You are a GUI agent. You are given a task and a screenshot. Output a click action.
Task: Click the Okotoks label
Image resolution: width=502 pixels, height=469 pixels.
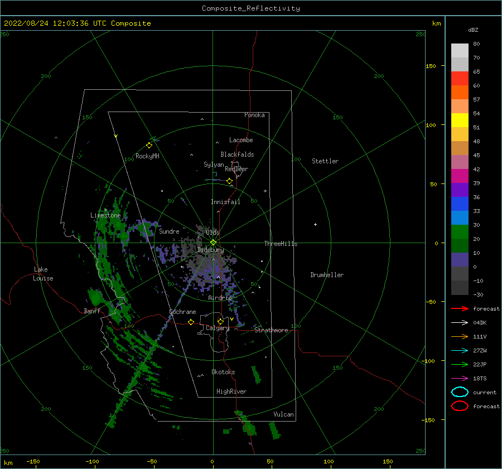pos(223,372)
